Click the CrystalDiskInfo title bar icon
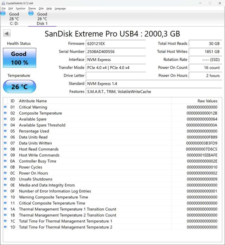The image size is (225, 245). click(x=3, y=3)
